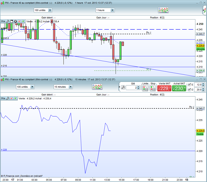Reset the position icon next to Position: 0, top chart
This screenshot has height=182, width=207.
coord(163,18)
